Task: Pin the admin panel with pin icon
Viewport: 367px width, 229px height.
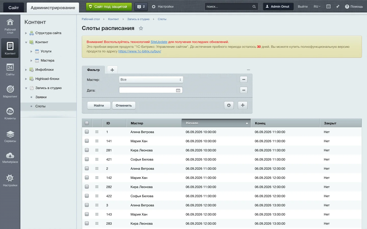Action: pyautogui.click(x=338, y=7)
